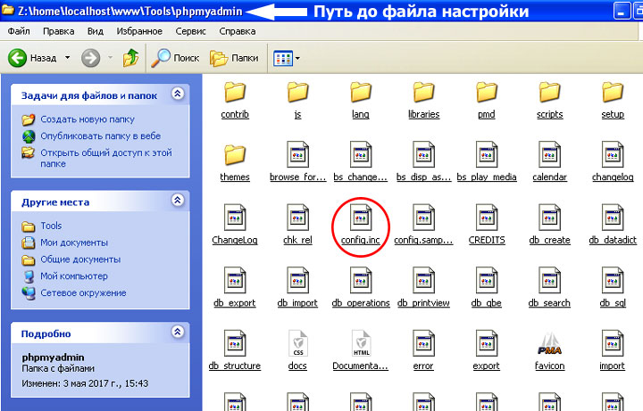Select the export file
Screen dimensions: 643x411
pyautogui.click(x=487, y=351)
